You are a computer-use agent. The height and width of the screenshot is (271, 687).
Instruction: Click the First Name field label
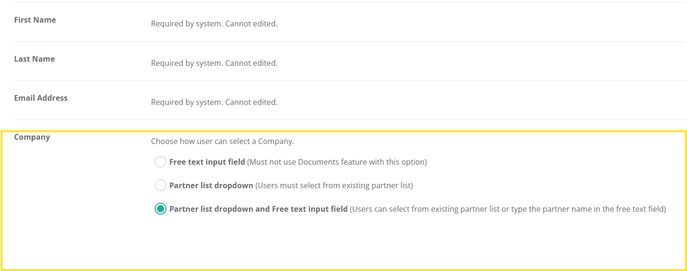pos(35,20)
